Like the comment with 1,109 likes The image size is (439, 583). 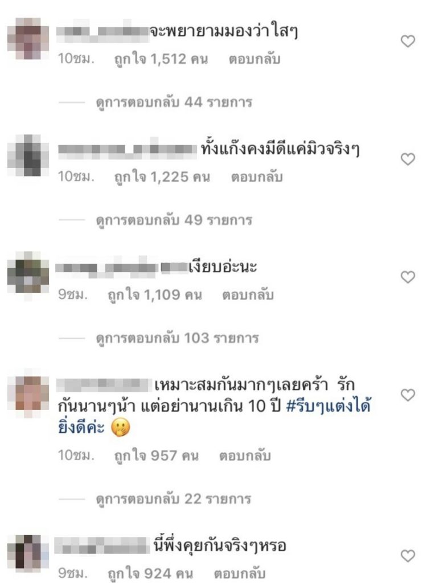[x=408, y=277]
